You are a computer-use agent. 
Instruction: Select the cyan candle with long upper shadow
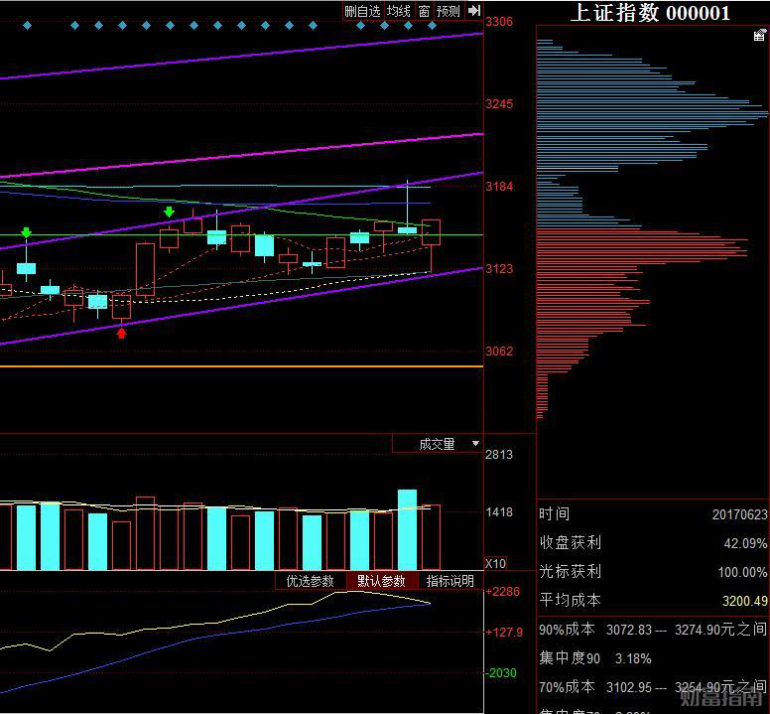click(407, 230)
